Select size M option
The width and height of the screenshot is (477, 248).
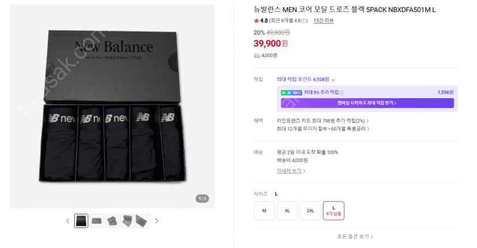[x=264, y=211]
